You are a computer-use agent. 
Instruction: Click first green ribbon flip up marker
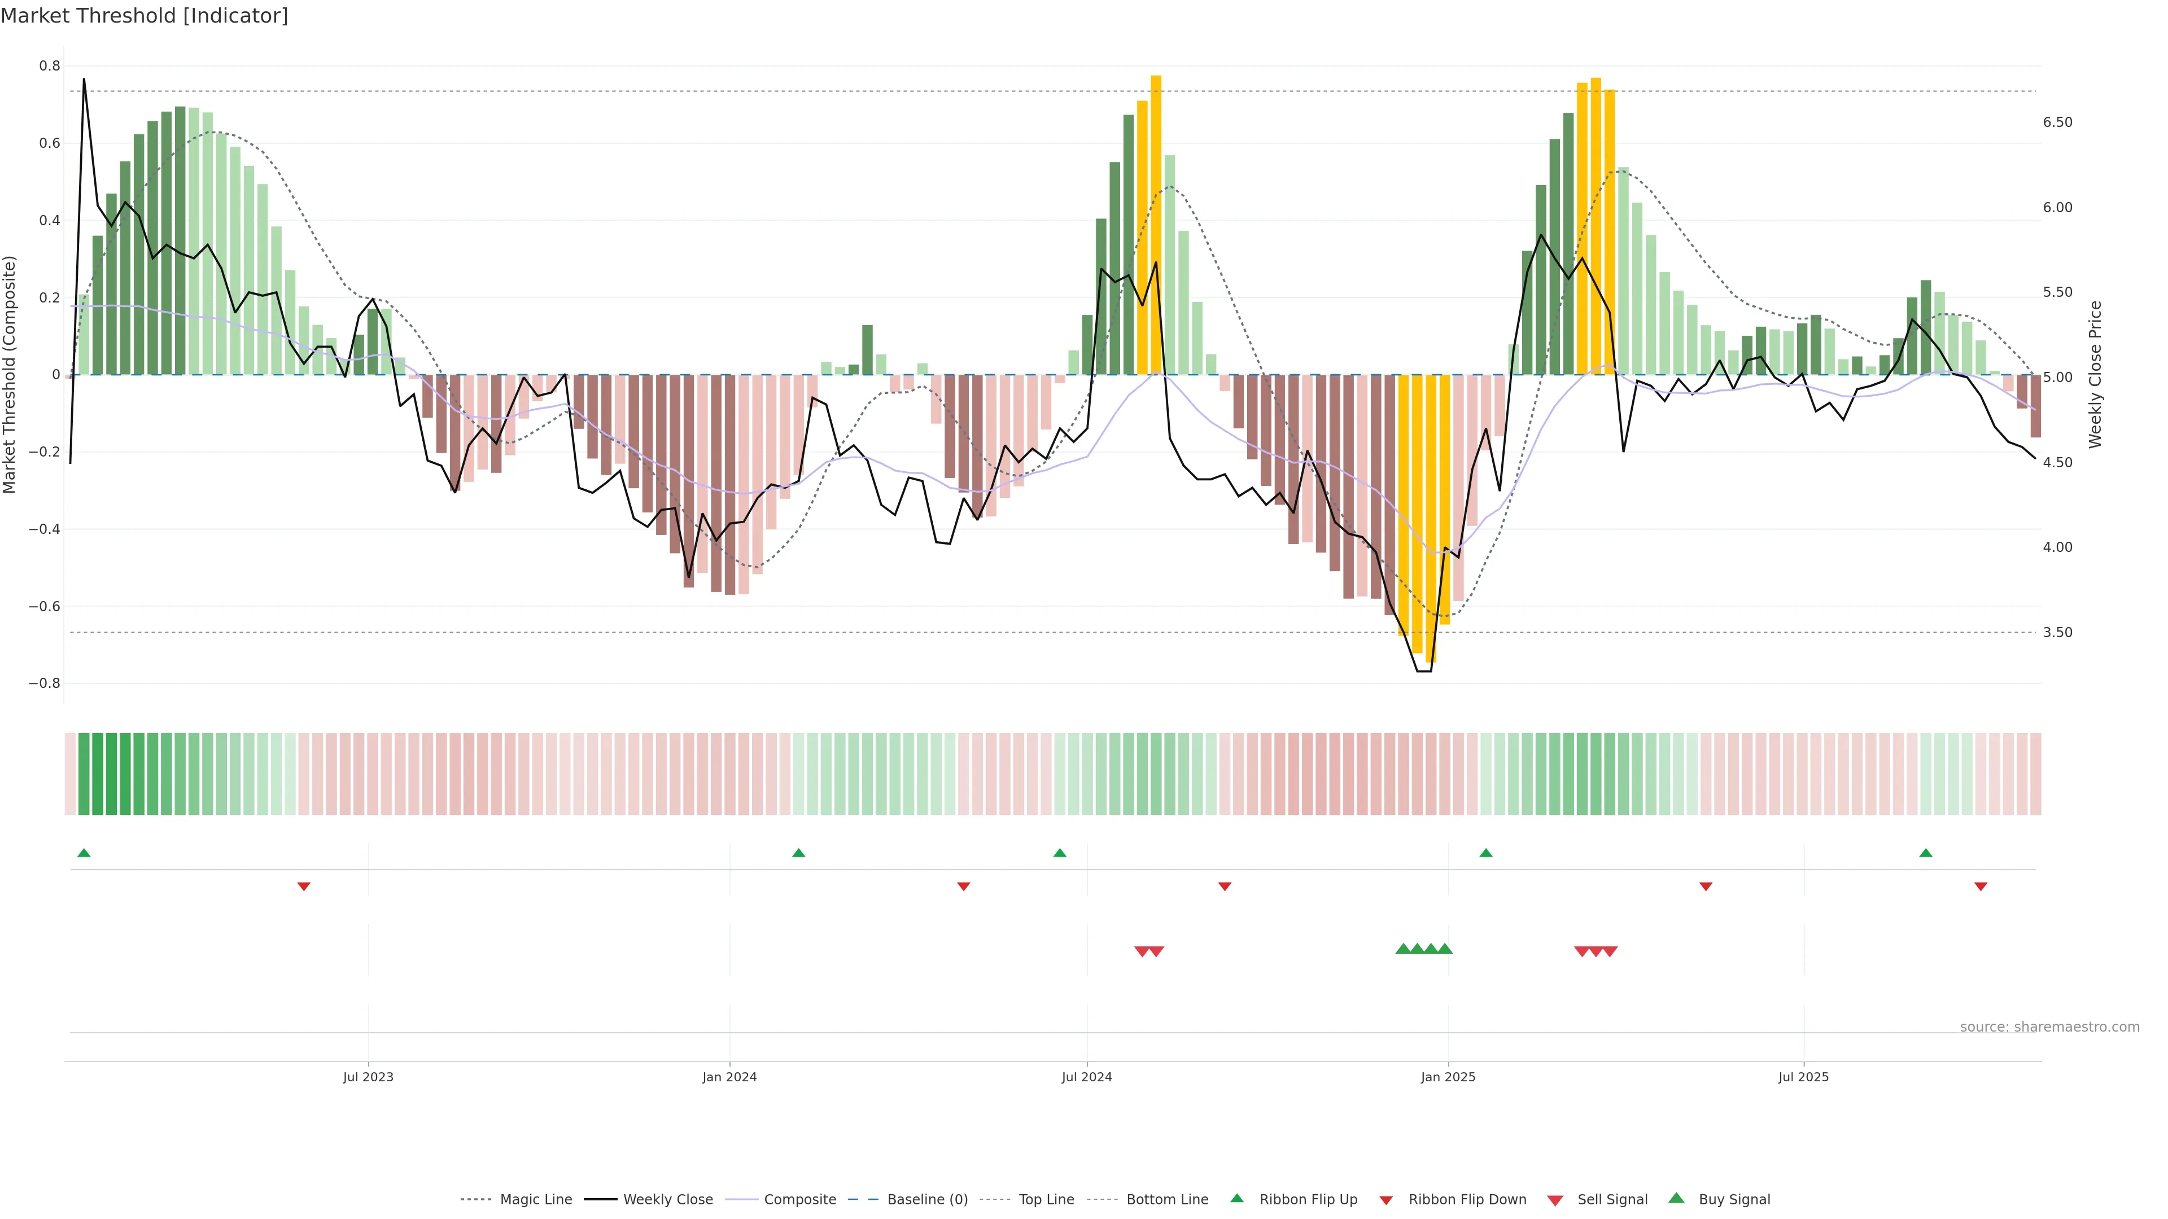[x=84, y=853]
